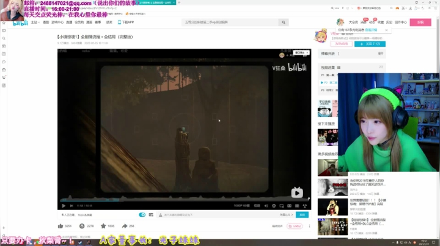The image size is (440, 246).
Task: Open the playback speed menu
Action: coord(257,206)
